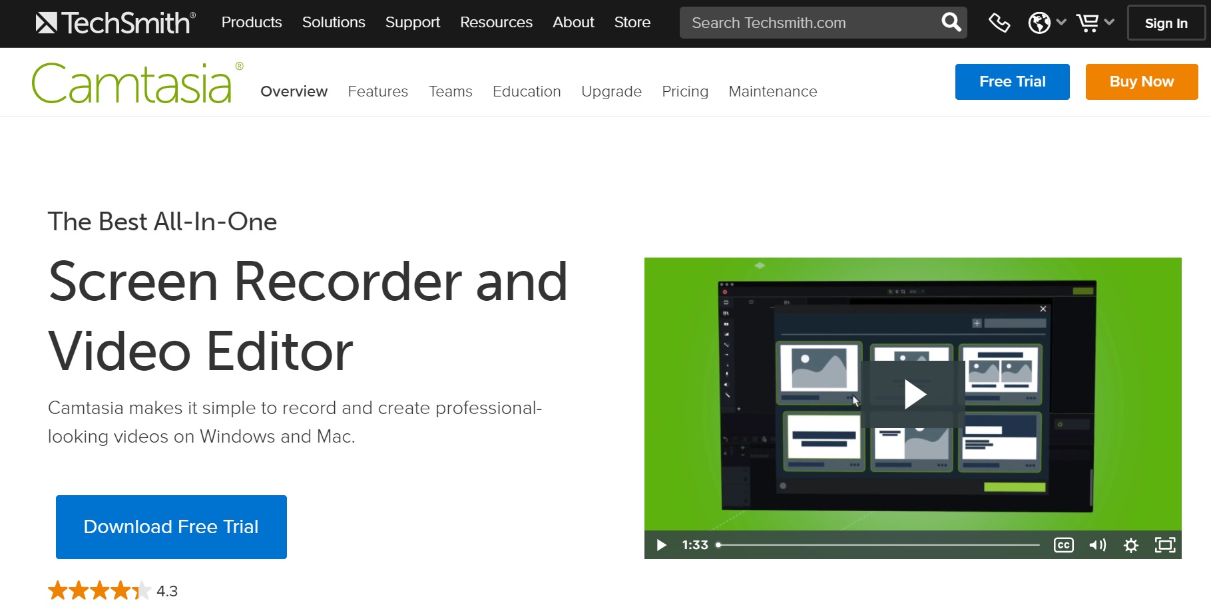Open the shopping cart icon

pyautogui.click(x=1088, y=23)
